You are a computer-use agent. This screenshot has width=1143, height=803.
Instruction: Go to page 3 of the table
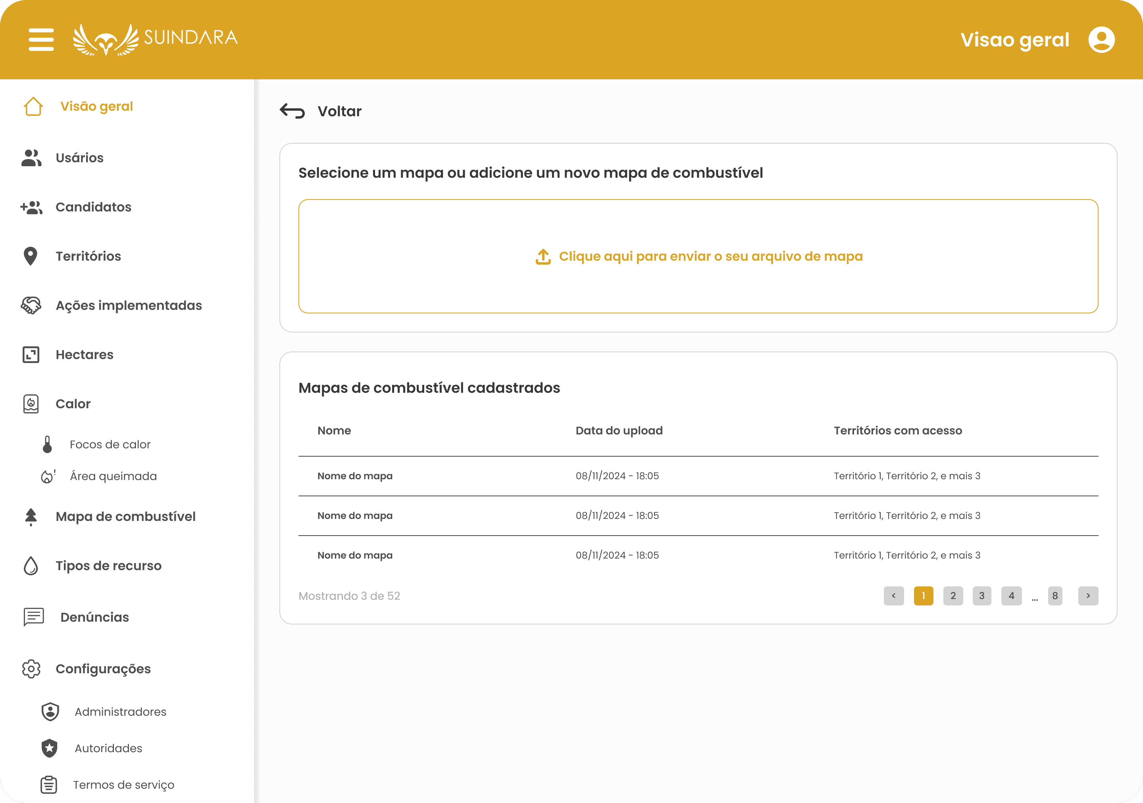pyautogui.click(x=982, y=596)
